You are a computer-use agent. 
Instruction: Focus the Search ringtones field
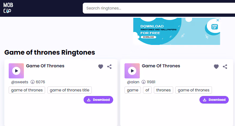coord(157,8)
